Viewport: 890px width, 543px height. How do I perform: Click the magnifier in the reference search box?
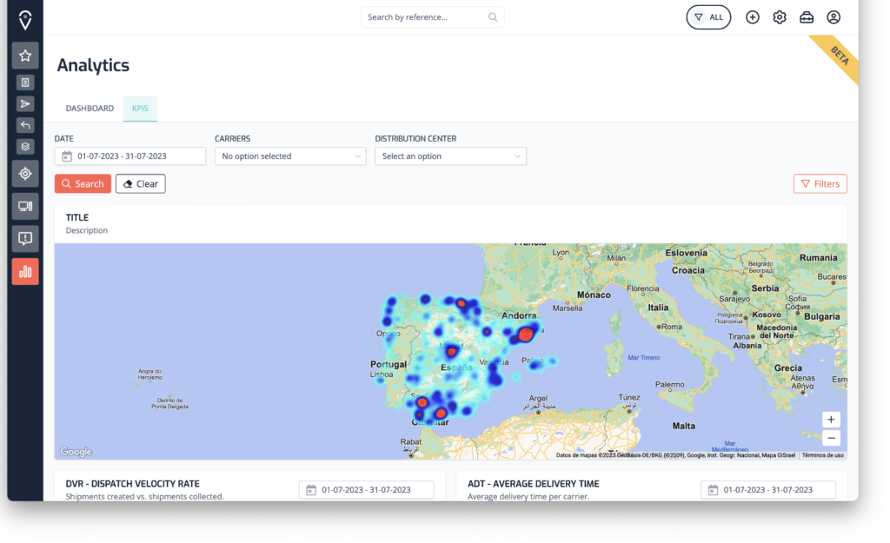tap(493, 17)
